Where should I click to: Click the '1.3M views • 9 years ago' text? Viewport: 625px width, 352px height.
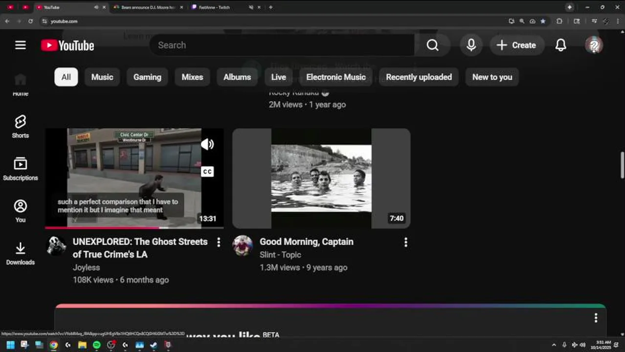click(x=304, y=267)
